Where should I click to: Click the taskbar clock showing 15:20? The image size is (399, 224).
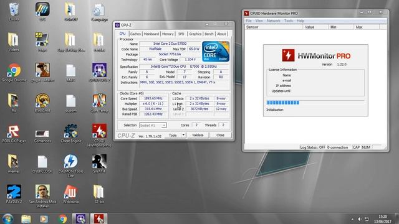[x=383, y=219]
